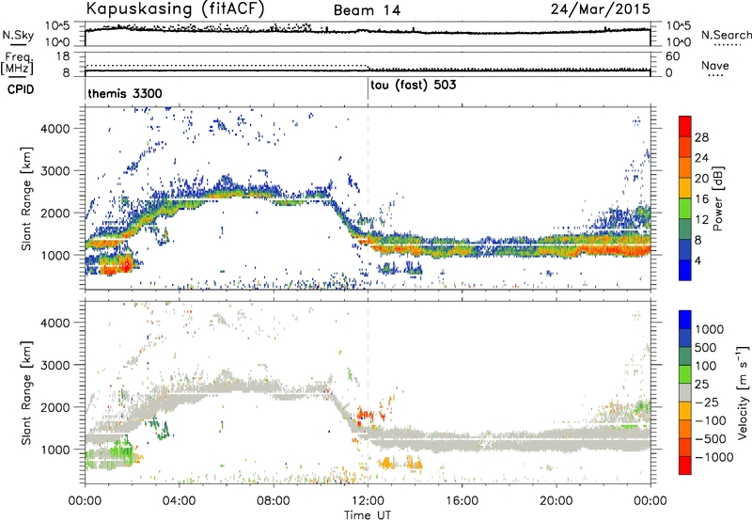Pick the red top segment of Power colorbar

(685, 126)
